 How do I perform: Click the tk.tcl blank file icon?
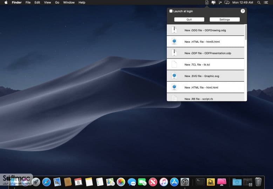click(x=174, y=64)
